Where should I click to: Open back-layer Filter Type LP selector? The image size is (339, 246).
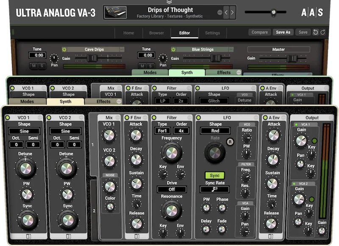click(x=163, y=101)
